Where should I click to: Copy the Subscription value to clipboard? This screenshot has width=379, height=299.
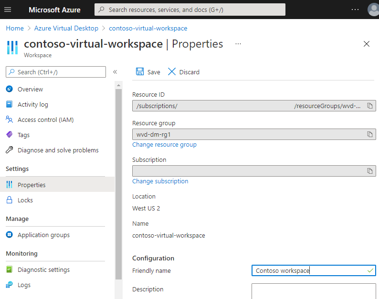coord(370,171)
